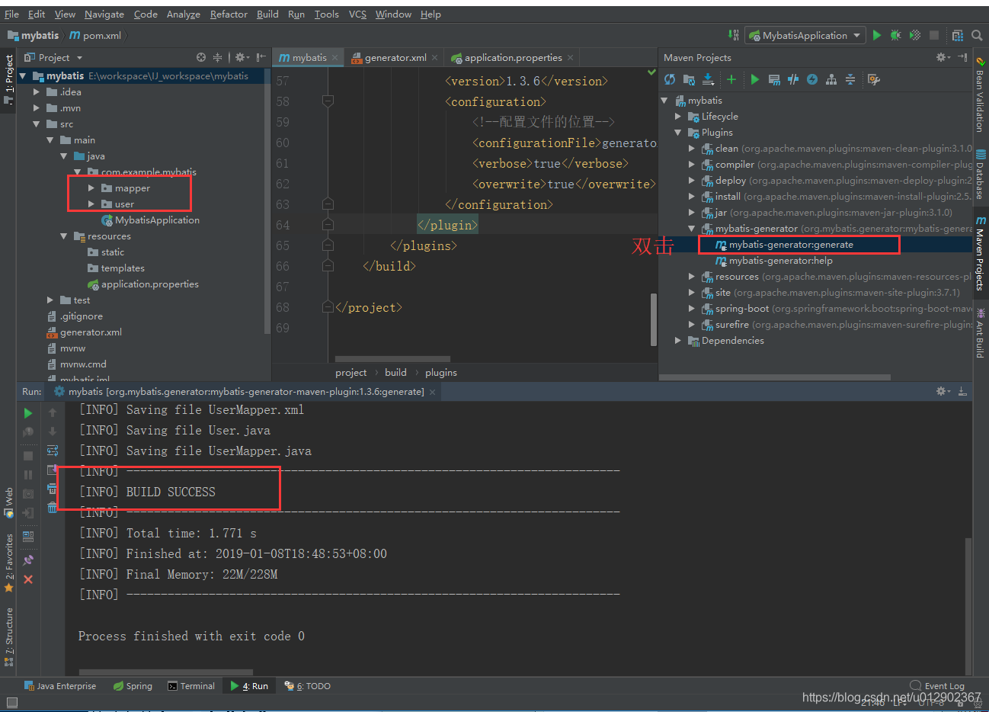Restore layout icon in Run panel
Image resolution: width=989 pixels, height=712 pixels.
[x=28, y=537]
